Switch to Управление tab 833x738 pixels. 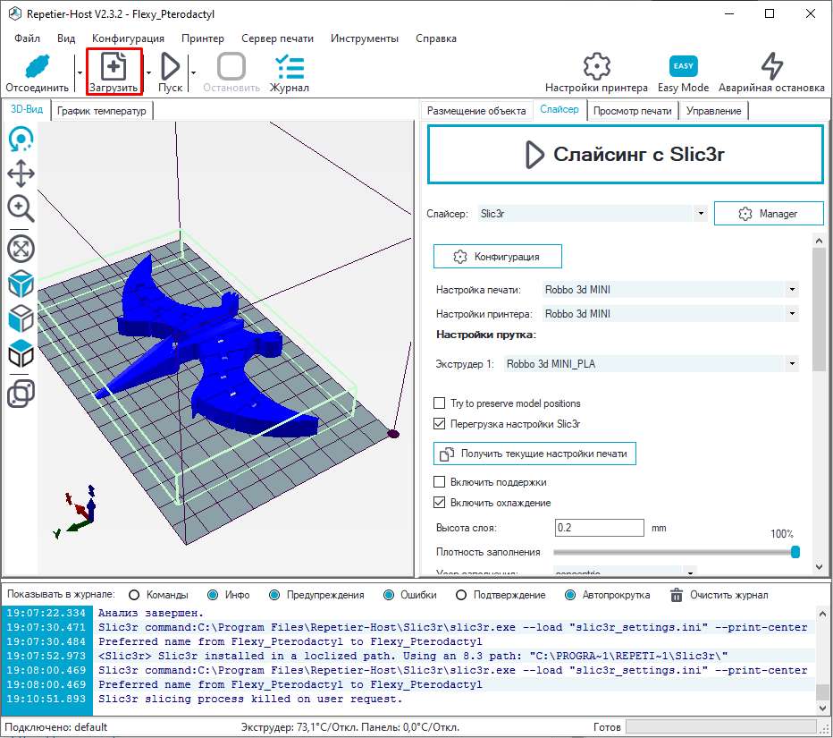pyautogui.click(x=713, y=111)
